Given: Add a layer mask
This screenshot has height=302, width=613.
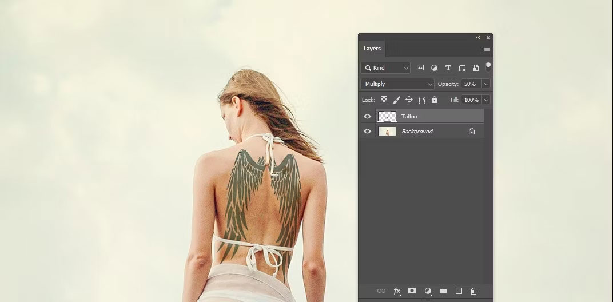Looking at the screenshot, I should (412, 291).
